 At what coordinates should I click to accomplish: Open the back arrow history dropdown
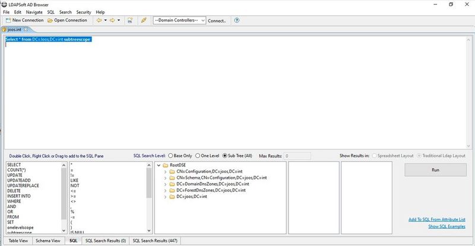point(106,20)
